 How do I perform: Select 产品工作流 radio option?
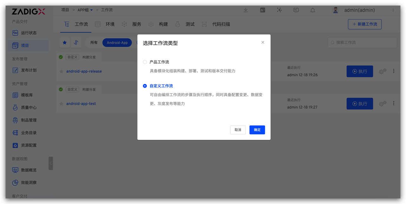[x=145, y=62]
